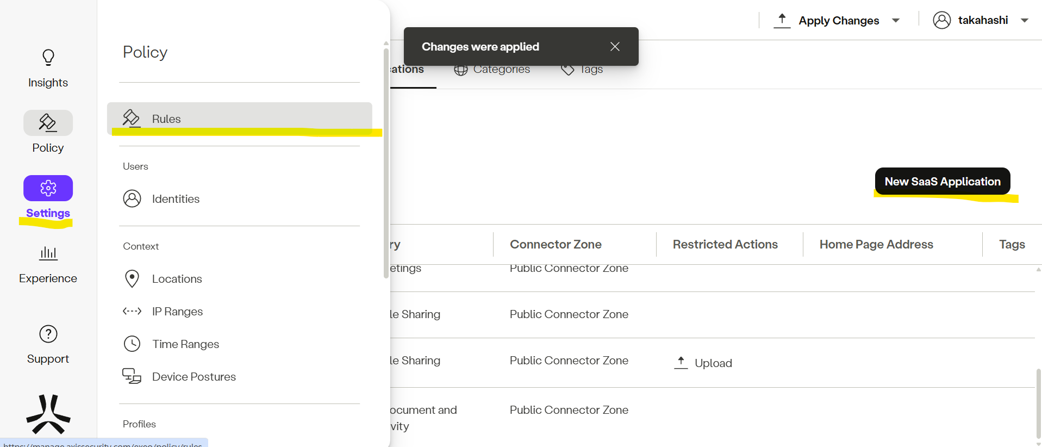This screenshot has width=1042, height=447.
Task: Sort by the Connector Zone column header
Action: (x=556, y=245)
